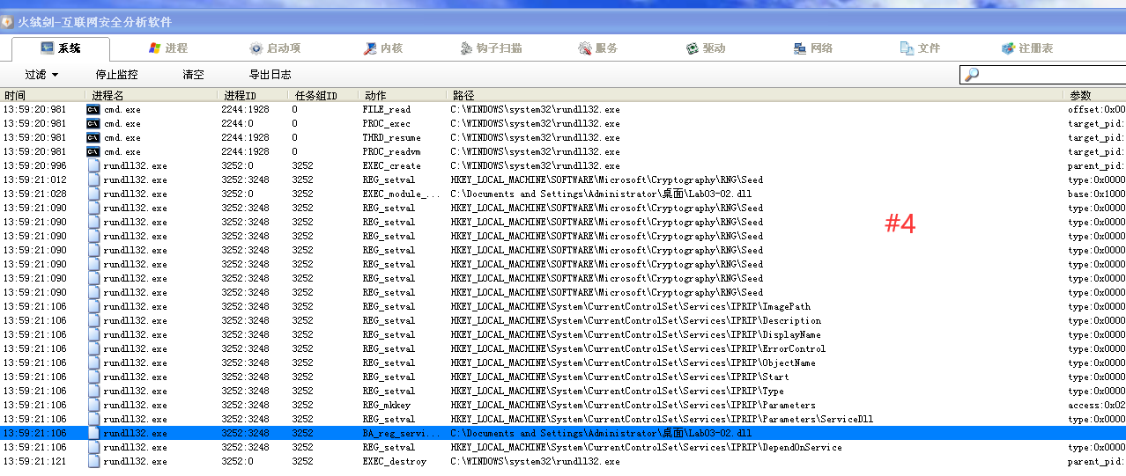Select the EXEC_create action cell
This screenshot has width=1126, height=476.
[392, 166]
